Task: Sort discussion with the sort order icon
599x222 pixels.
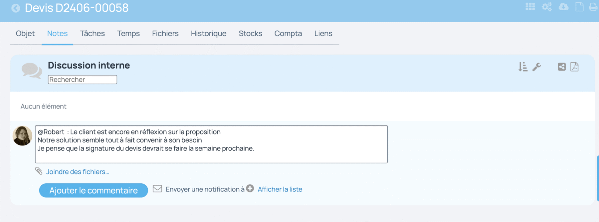Action: tap(523, 67)
